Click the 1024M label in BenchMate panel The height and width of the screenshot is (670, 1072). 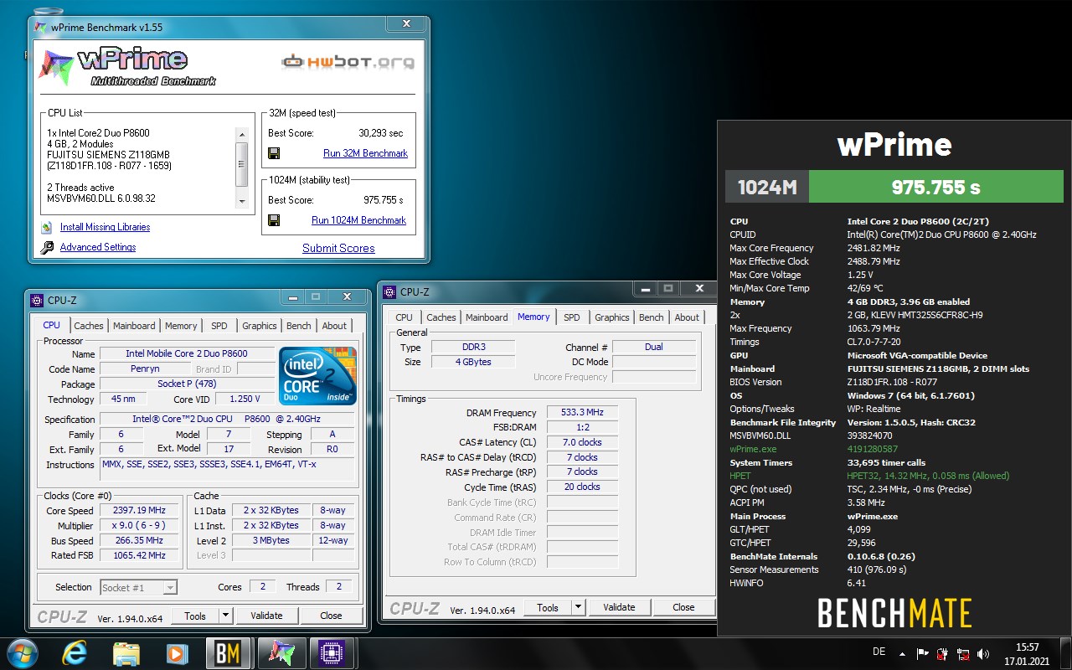pos(767,188)
